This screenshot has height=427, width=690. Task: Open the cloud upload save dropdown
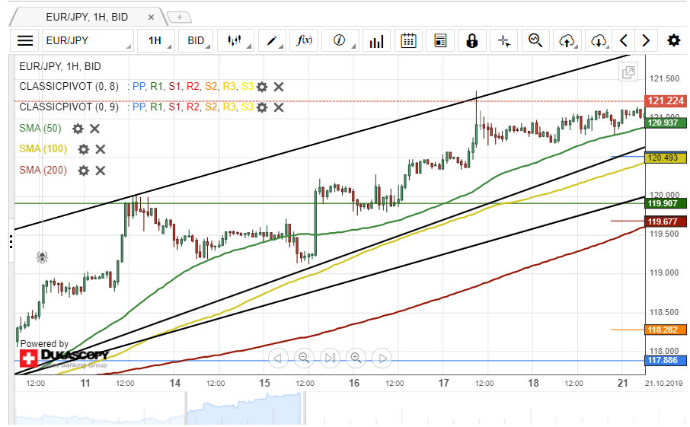coord(567,41)
